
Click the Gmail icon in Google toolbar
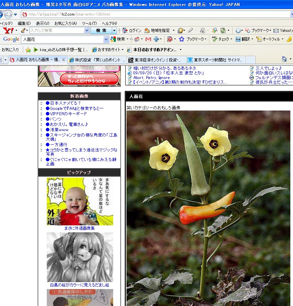(x=148, y=39)
